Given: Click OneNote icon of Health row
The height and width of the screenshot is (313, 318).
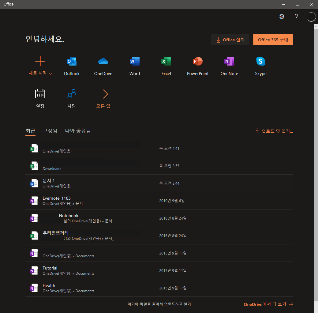Looking at the screenshot, I should 34,288.
